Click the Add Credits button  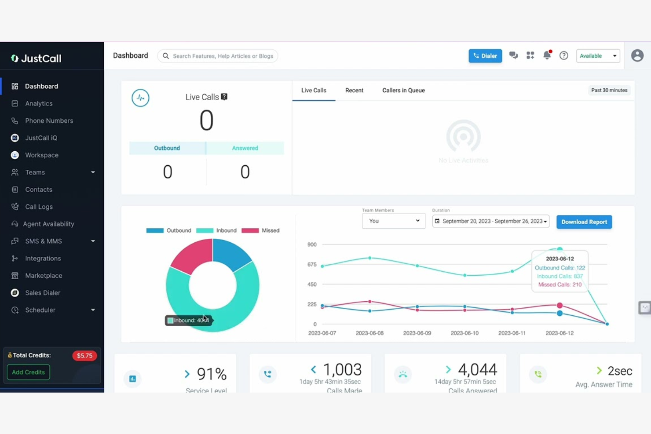(28, 372)
